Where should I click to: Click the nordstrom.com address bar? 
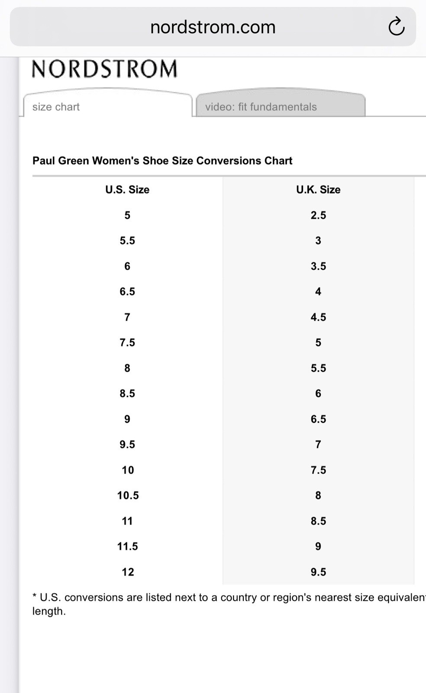(x=213, y=27)
